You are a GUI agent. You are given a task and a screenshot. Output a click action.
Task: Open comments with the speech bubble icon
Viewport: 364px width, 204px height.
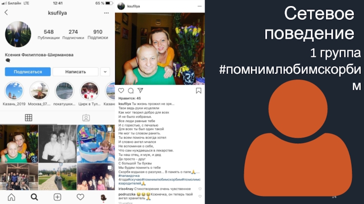pos(131,90)
